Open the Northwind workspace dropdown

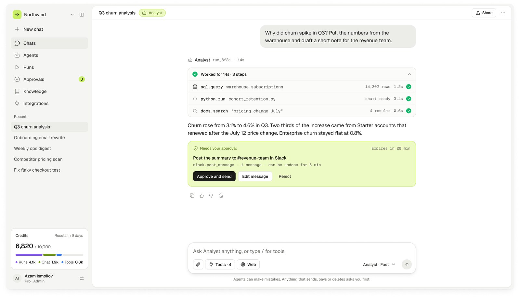click(x=72, y=15)
